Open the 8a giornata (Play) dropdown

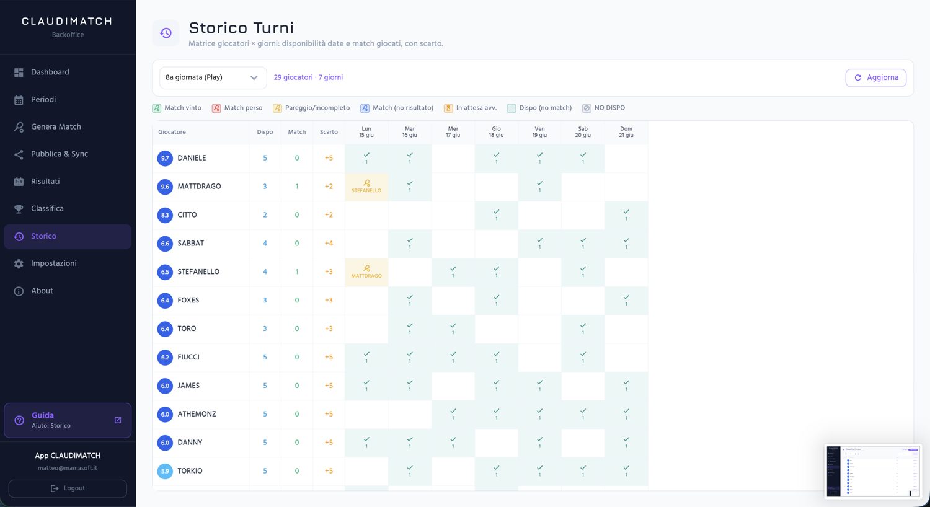tap(213, 77)
